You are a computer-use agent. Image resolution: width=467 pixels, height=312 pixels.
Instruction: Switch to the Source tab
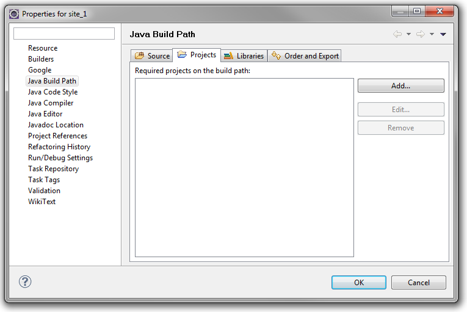click(152, 55)
